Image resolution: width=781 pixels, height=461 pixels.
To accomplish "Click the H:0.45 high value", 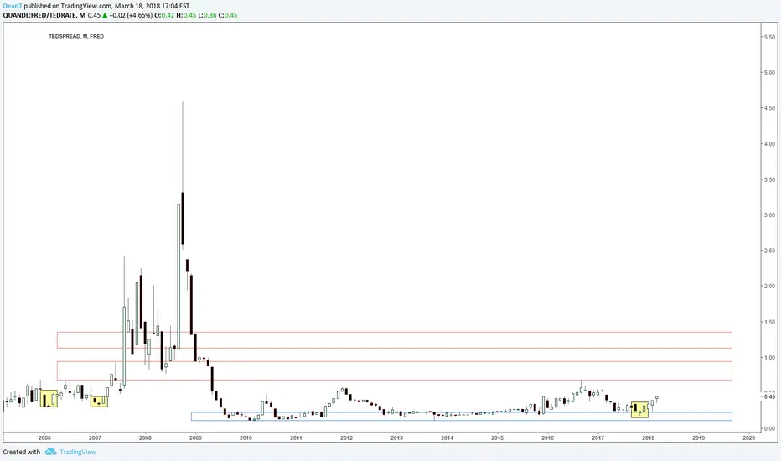I will click(186, 15).
